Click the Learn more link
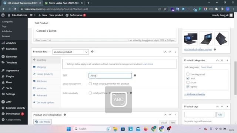This screenshot has width=237, height=133. [147, 64]
